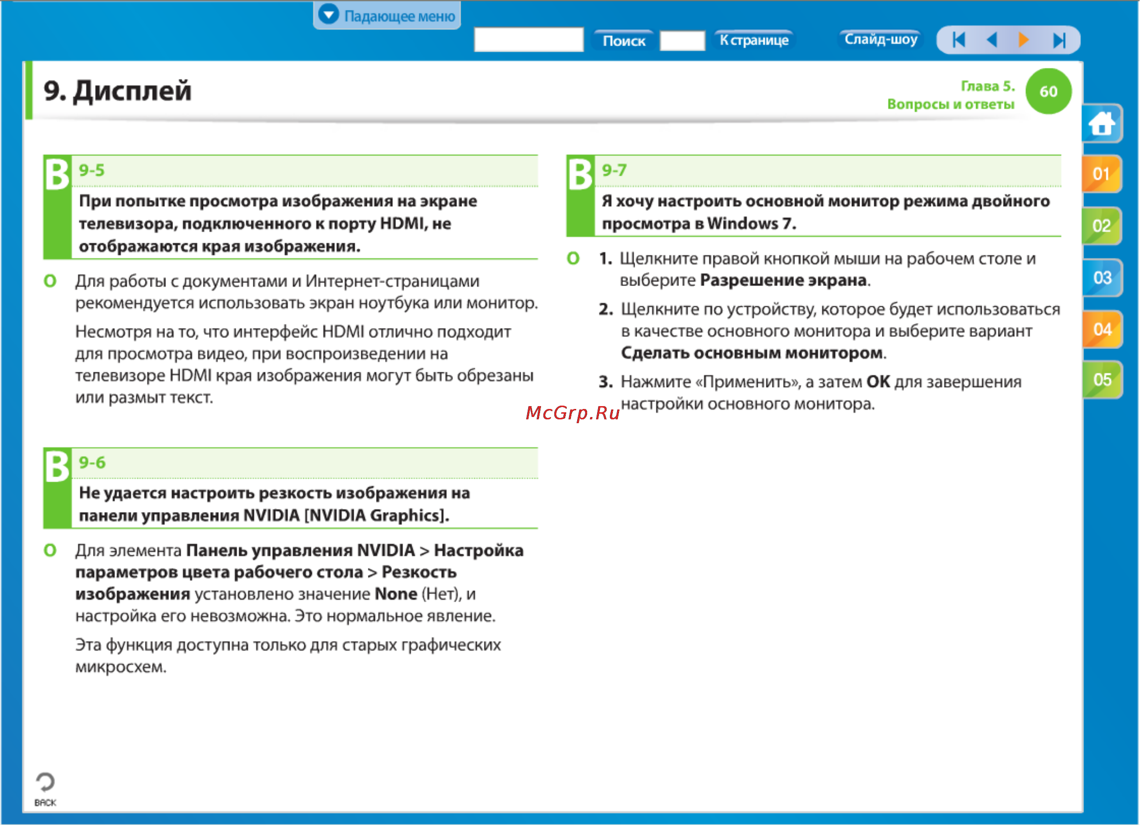The image size is (1140, 825).
Task: Click the К странице button
Action: click(754, 40)
